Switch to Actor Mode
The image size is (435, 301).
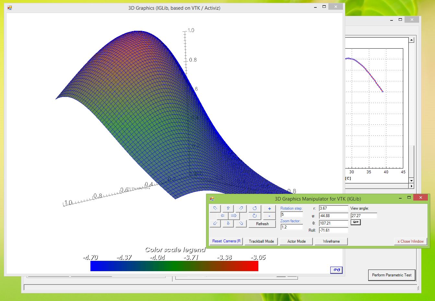coord(296,241)
